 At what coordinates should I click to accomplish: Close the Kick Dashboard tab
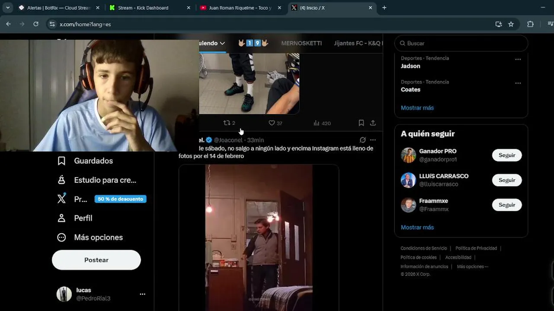(189, 8)
